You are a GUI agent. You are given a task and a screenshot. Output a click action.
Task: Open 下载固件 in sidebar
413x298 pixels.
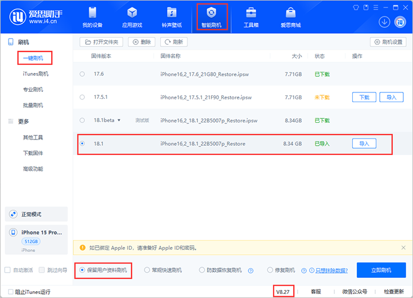point(33,153)
